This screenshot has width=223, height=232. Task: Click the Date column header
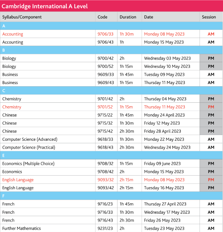tap(149, 17)
